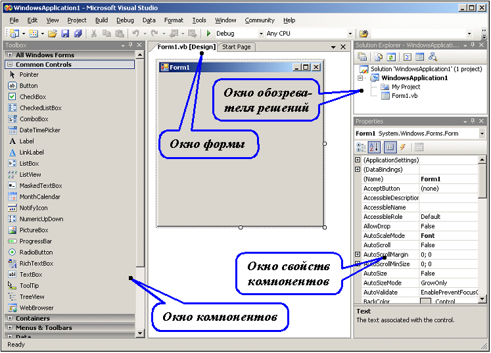Screen dimensions: 491x353
Task: Expand the Containers toolbox group
Action: pyautogui.click(x=10, y=318)
